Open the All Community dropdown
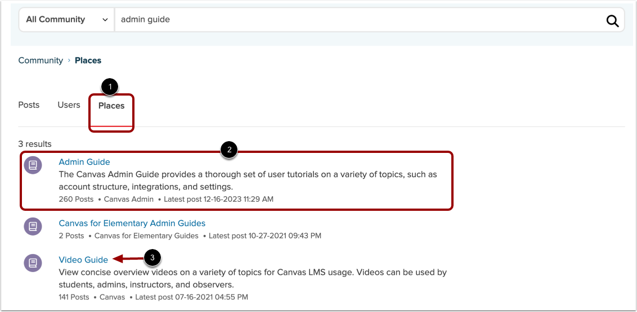Image resolution: width=637 pixels, height=312 pixels. pos(67,20)
